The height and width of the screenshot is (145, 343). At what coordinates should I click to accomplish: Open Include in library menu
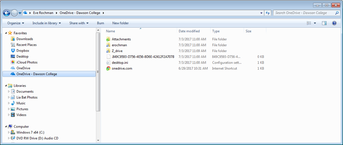(46, 23)
